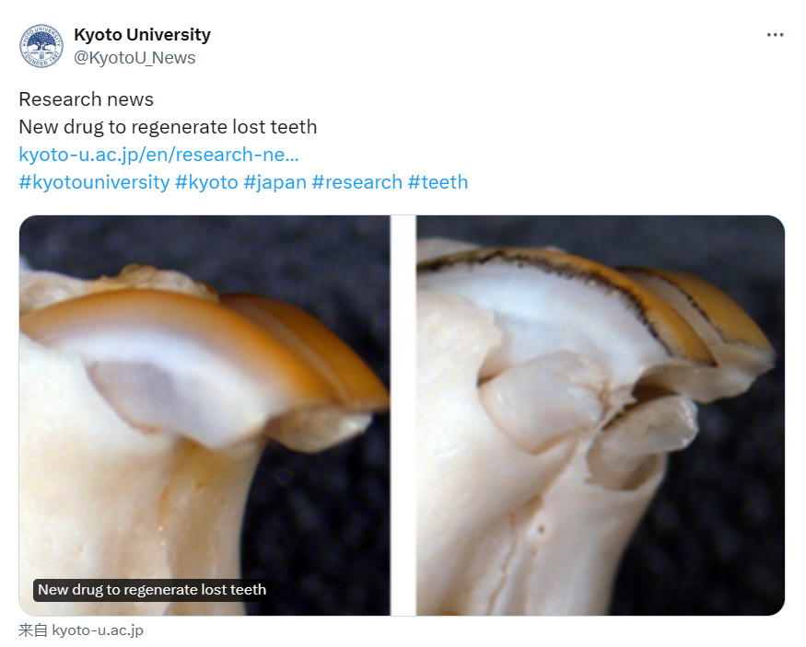Open the #kyoto hashtag
Viewport: 806px width, 647px height.
[206, 182]
